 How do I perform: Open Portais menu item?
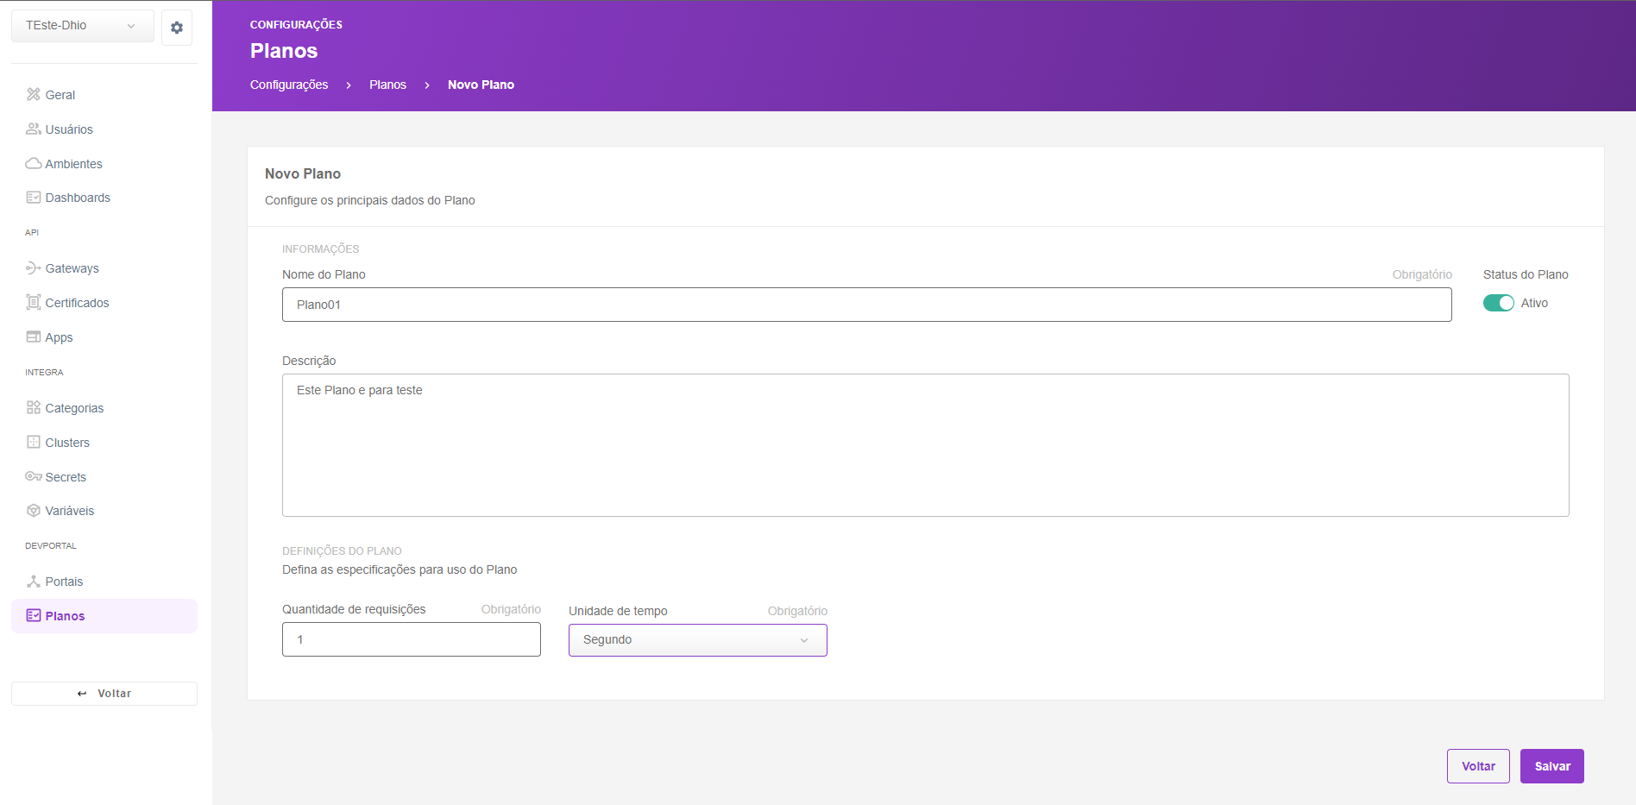click(104, 582)
